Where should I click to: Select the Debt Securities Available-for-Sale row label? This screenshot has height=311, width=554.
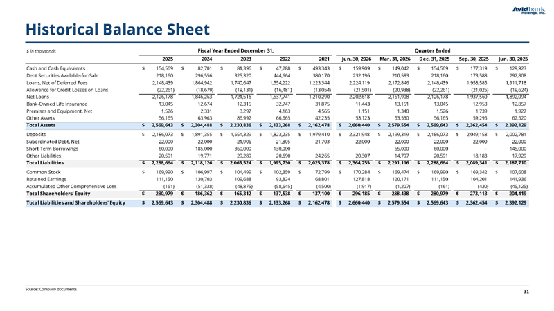point(62,75)
